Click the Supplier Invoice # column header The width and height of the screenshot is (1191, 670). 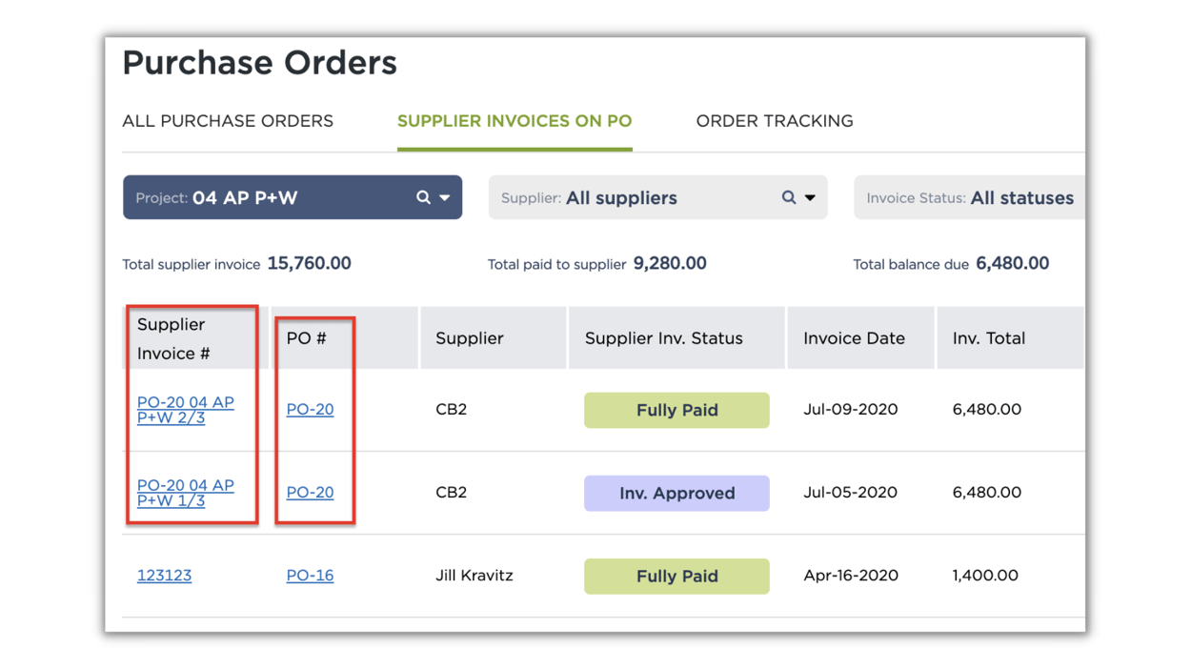[x=172, y=338]
